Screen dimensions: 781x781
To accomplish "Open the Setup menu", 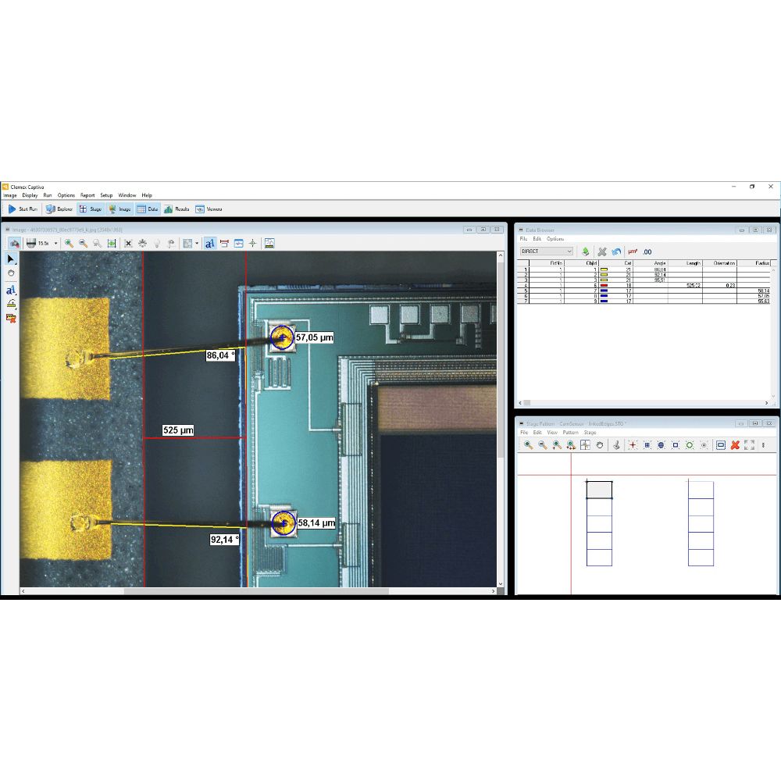I will coord(106,195).
